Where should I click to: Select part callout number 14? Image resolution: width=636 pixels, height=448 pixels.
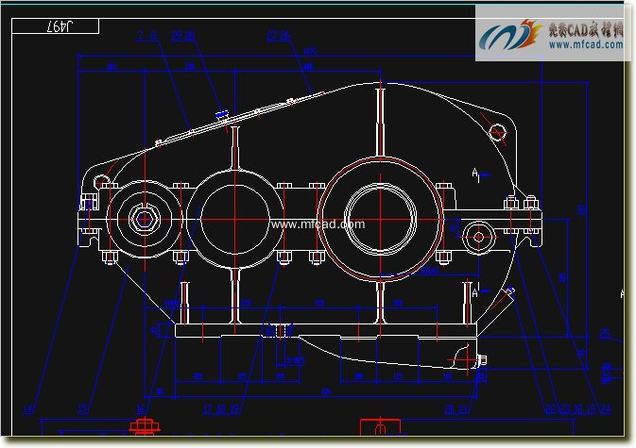[x=28, y=410]
